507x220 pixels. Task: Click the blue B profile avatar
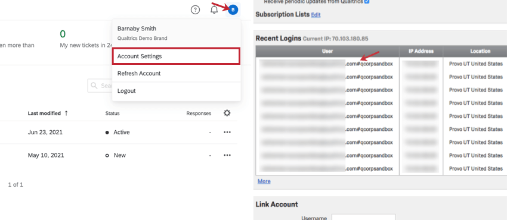click(x=233, y=10)
